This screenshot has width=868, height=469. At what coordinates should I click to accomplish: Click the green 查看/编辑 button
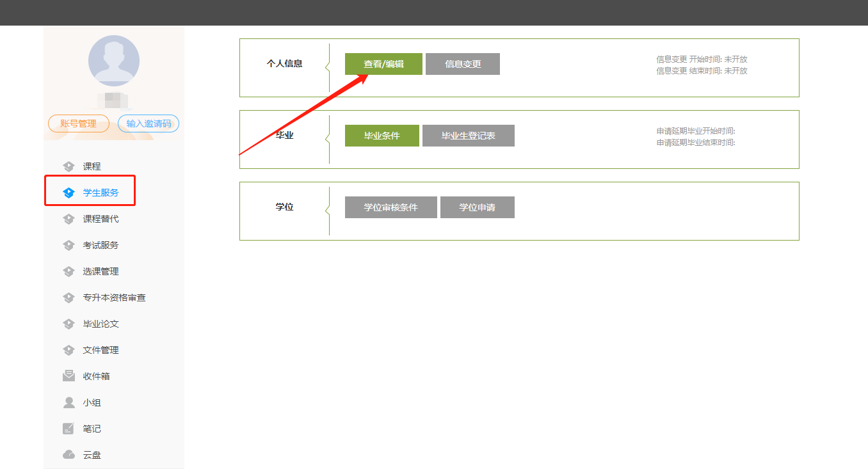(383, 64)
